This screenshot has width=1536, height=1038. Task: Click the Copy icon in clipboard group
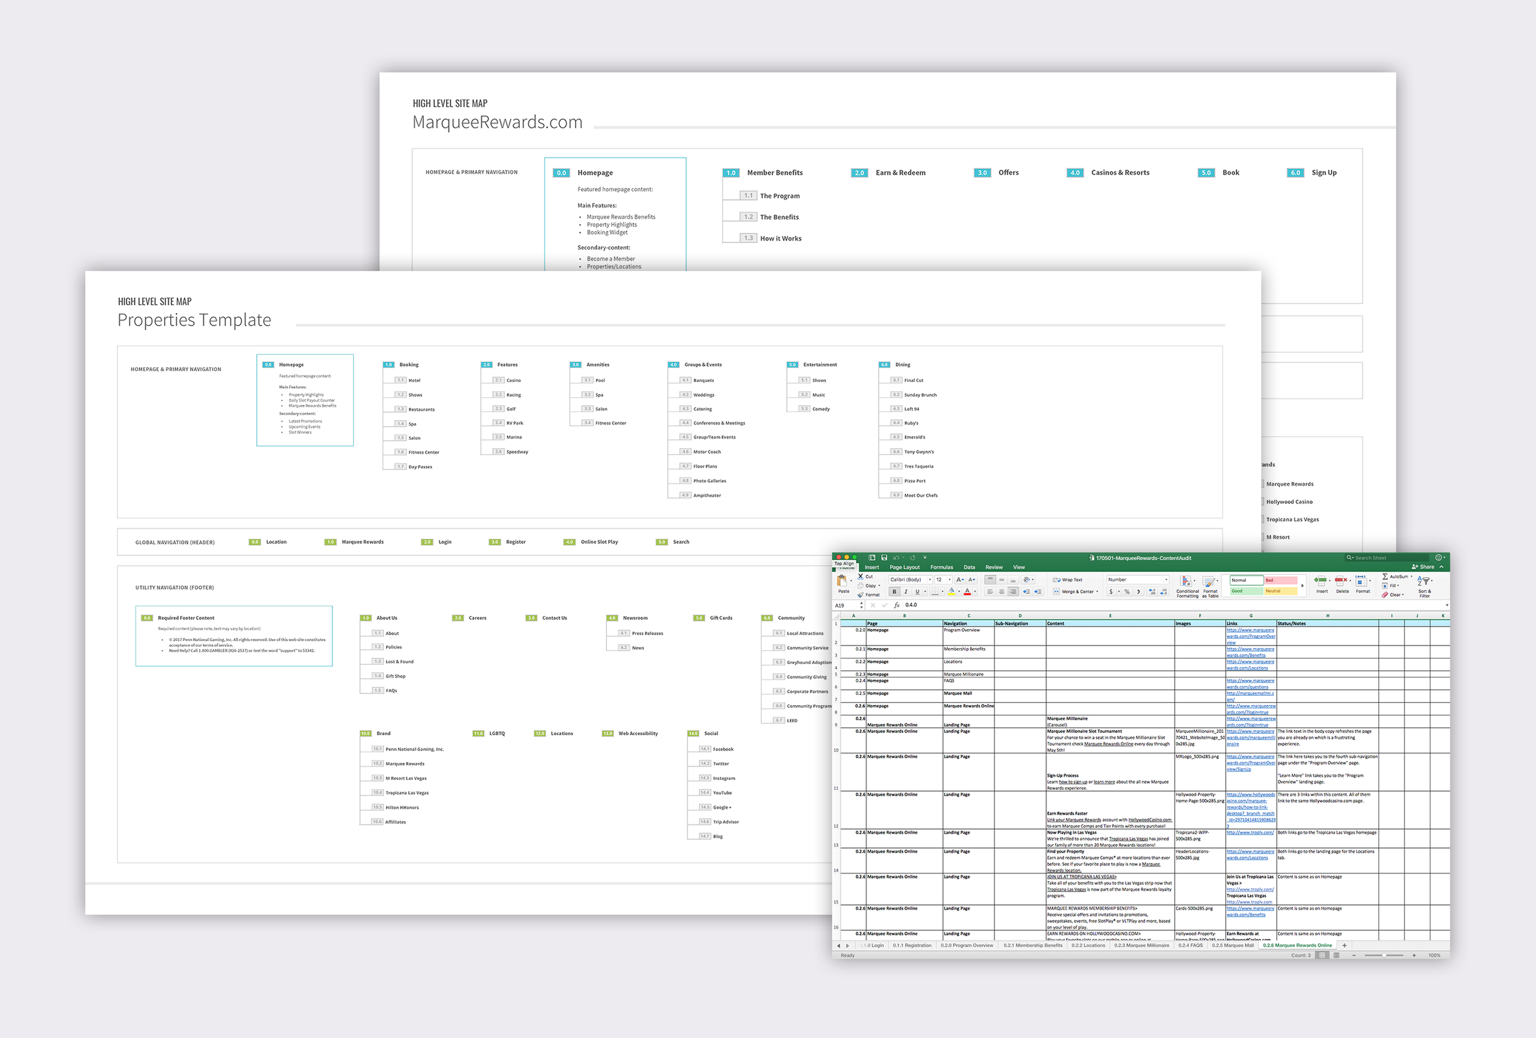click(861, 585)
